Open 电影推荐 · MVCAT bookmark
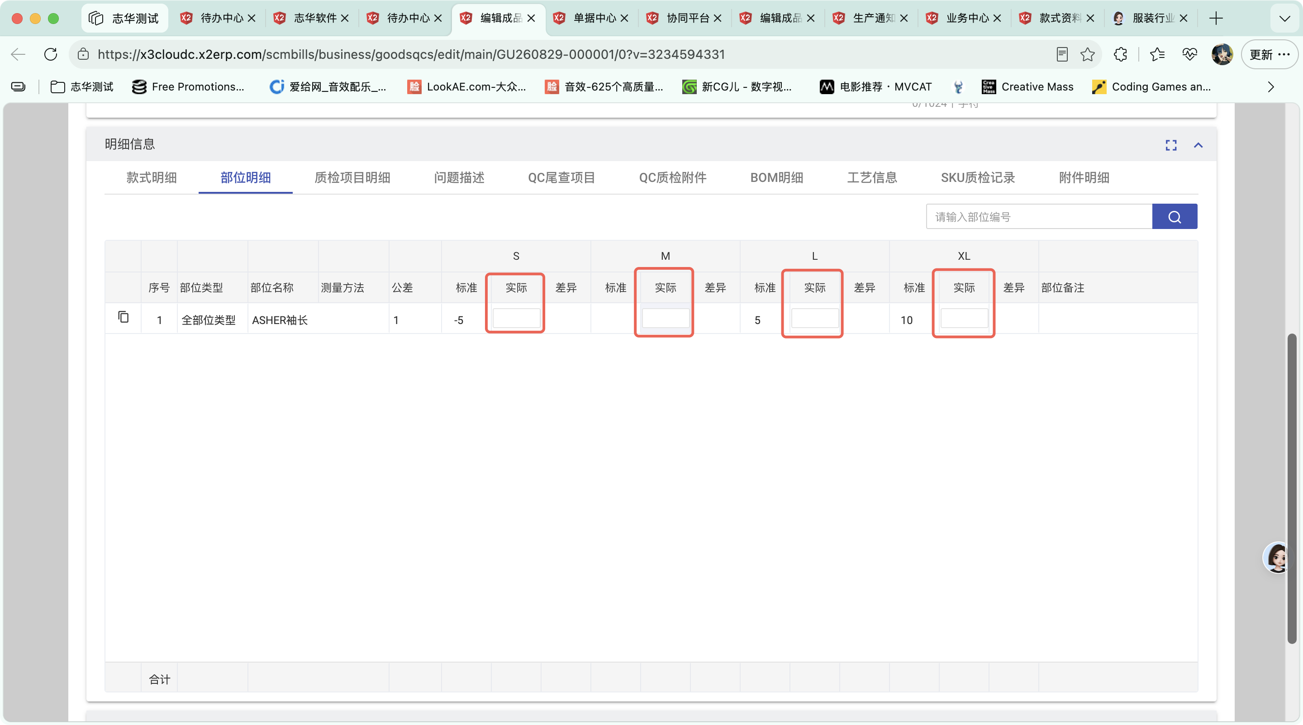Screen dimensions: 1303x725 [875, 87]
